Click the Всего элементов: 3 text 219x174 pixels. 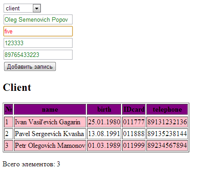click(x=31, y=164)
